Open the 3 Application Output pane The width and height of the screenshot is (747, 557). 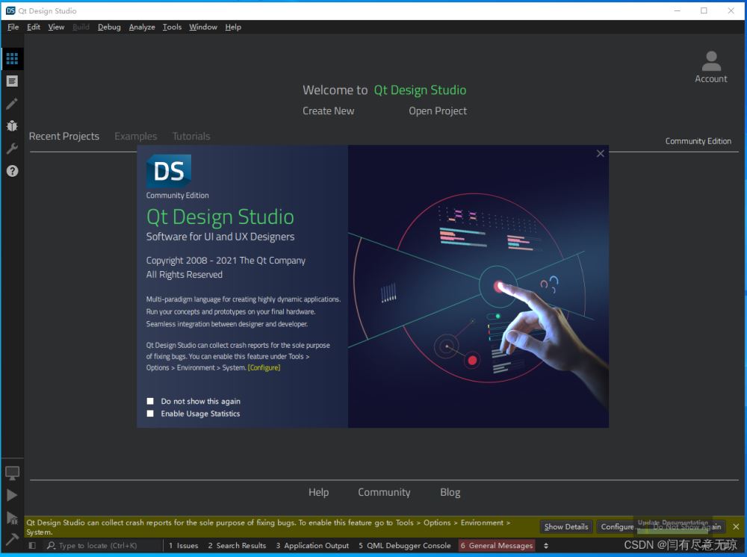tap(312, 546)
